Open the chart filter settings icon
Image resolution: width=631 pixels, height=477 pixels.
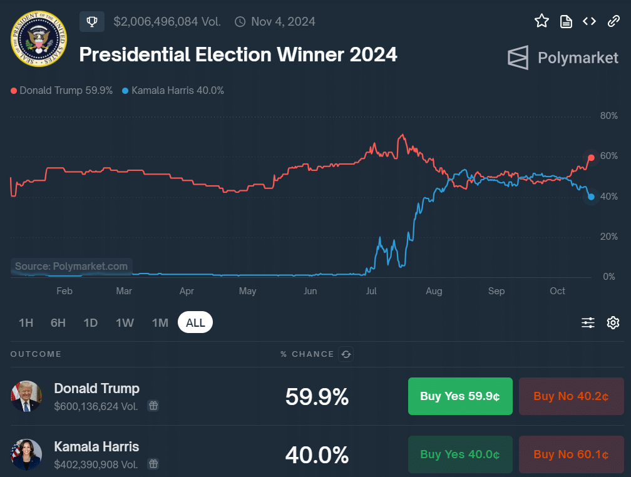click(587, 322)
